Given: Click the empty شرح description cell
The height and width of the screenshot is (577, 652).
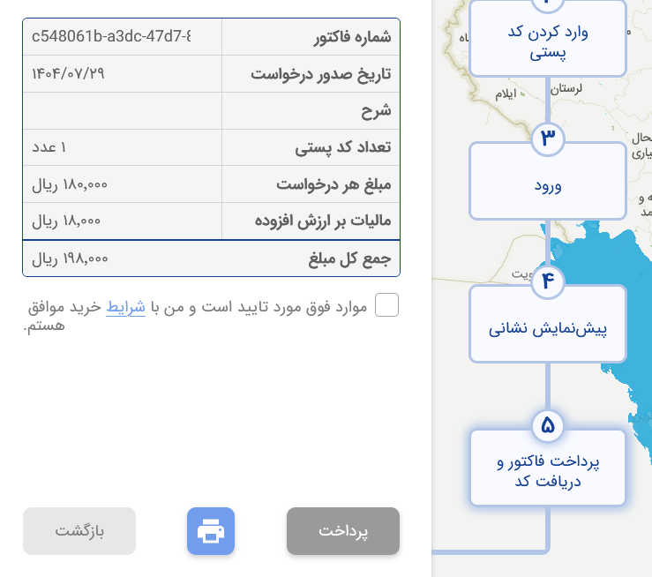Looking at the screenshot, I should pos(122,111).
